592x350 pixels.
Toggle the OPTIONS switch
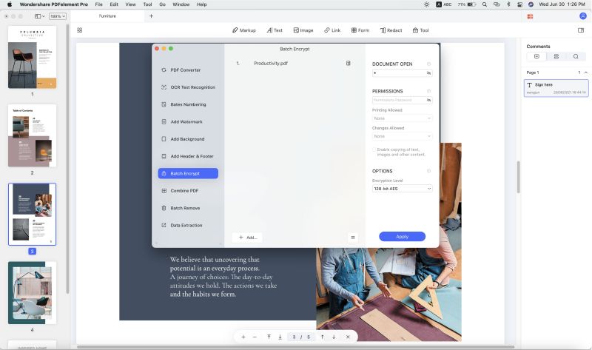click(x=428, y=171)
